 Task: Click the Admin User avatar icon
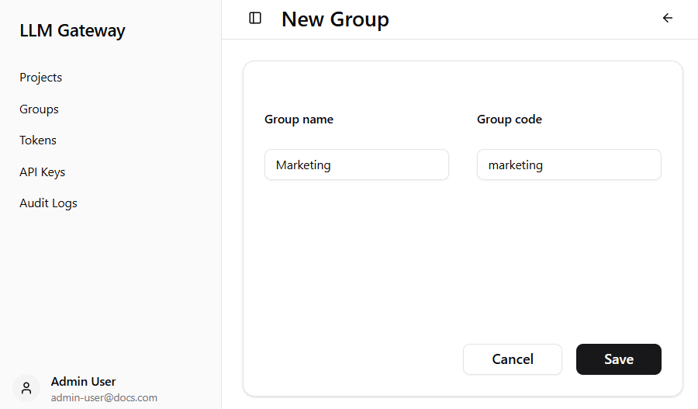[26, 388]
